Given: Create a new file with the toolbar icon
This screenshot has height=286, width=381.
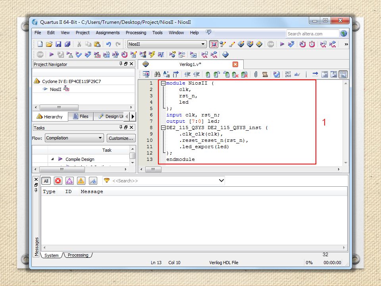Looking at the screenshot, I should [40, 44].
